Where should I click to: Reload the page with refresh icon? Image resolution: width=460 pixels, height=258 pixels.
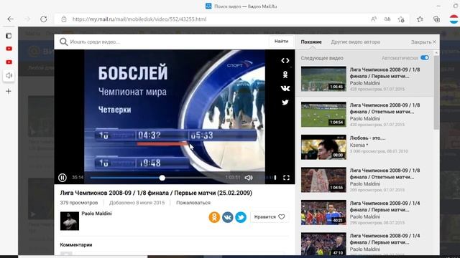coord(44,19)
